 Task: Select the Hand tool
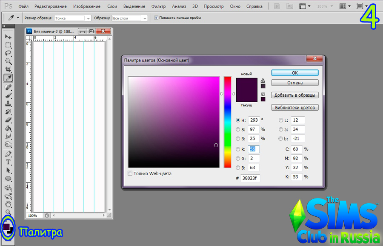click(x=8, y=204)
